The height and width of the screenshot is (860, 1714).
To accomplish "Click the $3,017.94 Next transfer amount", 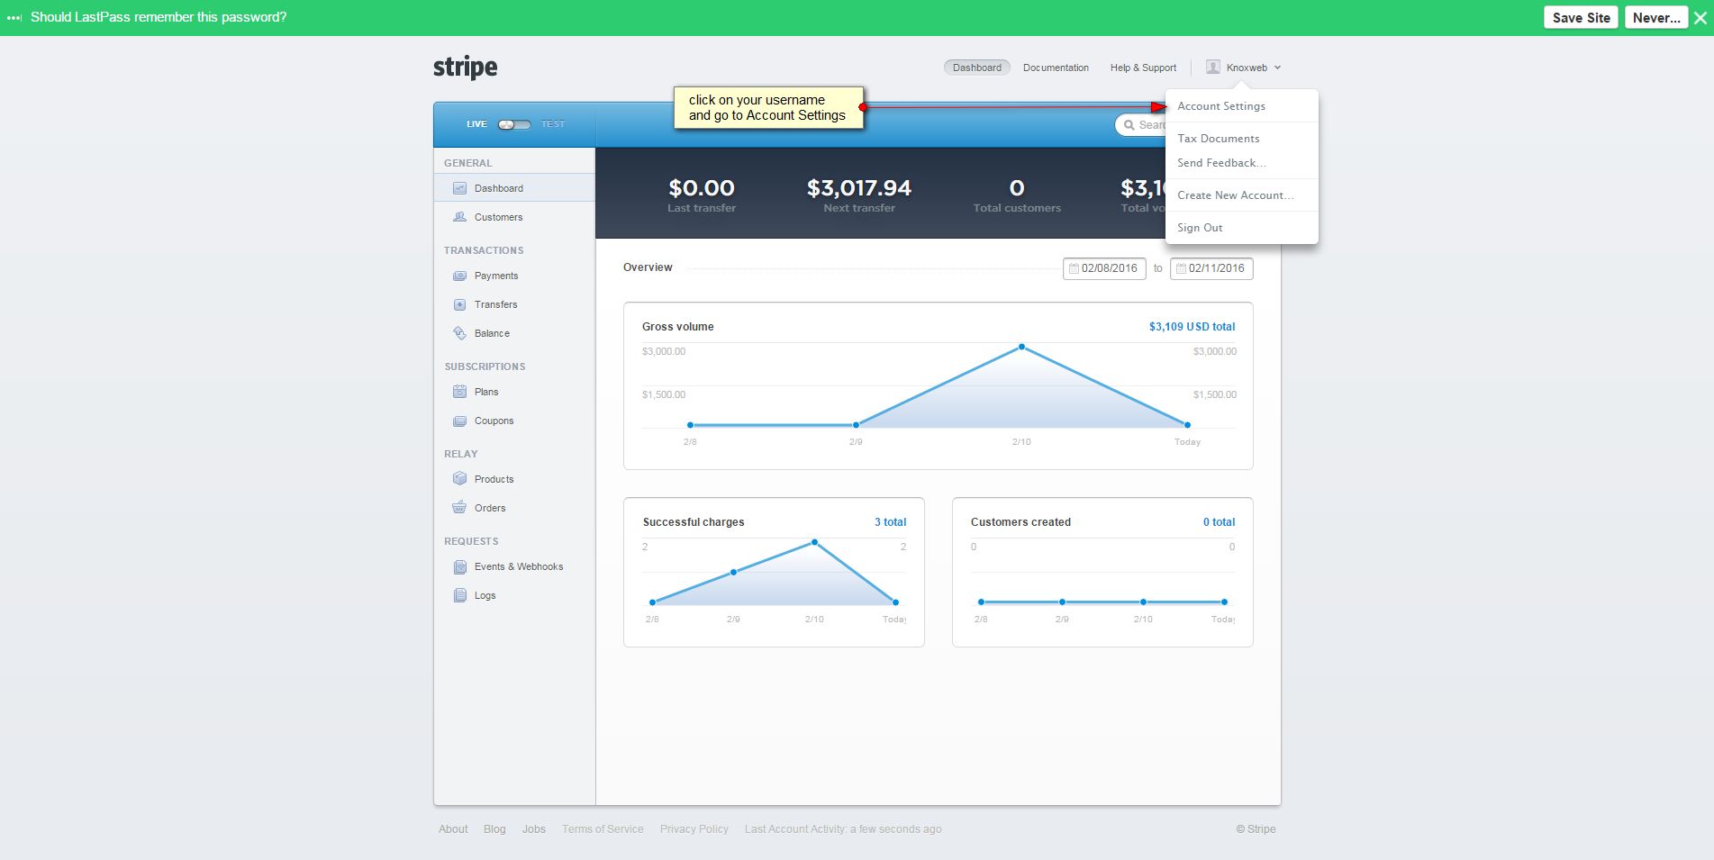I will tap(859, 188).
